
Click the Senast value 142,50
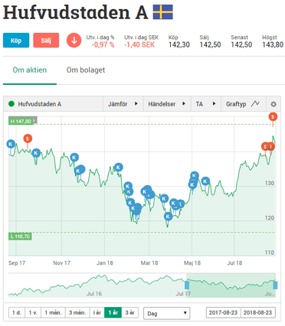pos(241,45)
